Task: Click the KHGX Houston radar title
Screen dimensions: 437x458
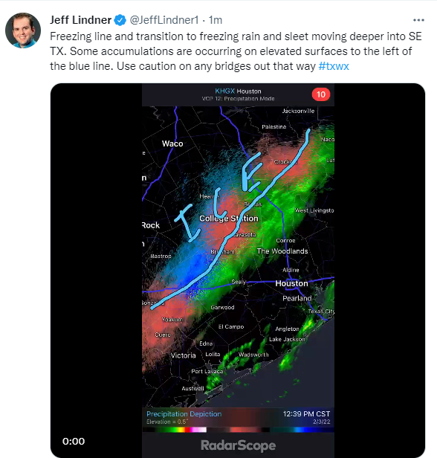Action: click(x=238, y=91)
